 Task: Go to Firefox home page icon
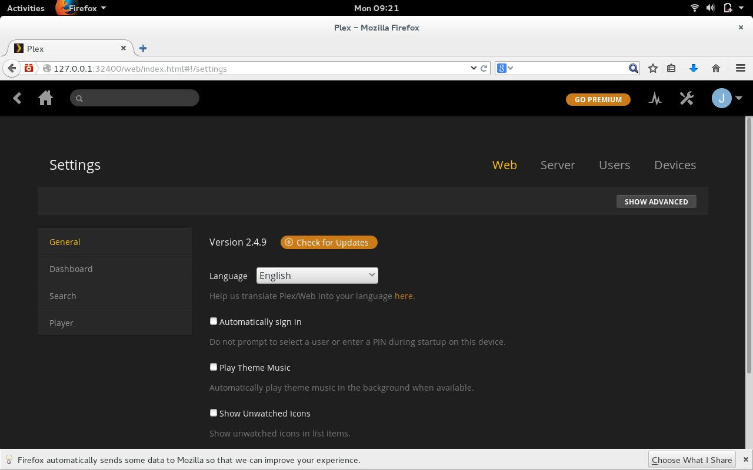[716, 68]
